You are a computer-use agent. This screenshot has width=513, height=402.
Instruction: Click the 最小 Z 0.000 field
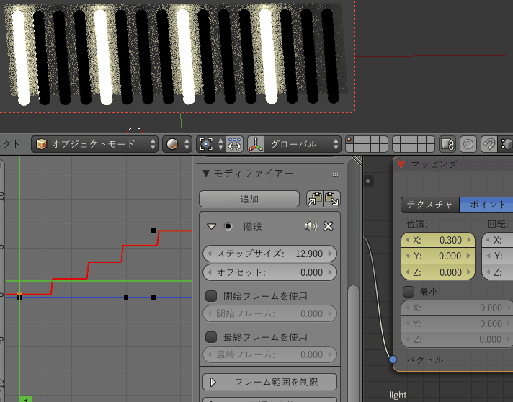pyautogui.click(x=457, y=339)
